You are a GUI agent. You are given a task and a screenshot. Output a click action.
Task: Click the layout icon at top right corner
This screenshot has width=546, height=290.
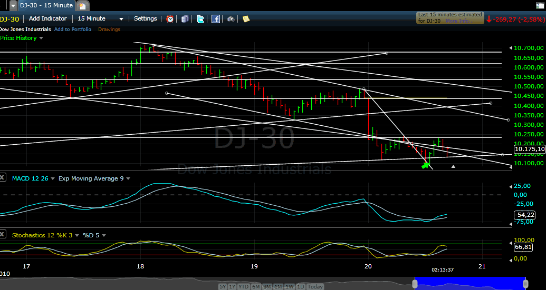[540, 5]
